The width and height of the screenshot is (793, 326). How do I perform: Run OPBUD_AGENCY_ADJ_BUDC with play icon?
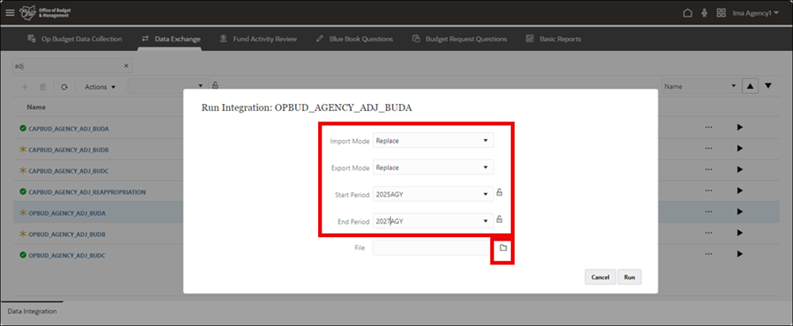click(x=740, y=255)
